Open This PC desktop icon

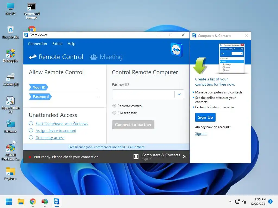[11, 9]
